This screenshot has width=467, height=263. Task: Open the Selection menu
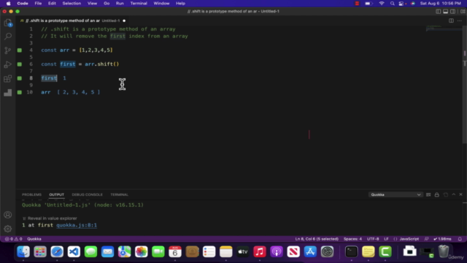coord(72,3)
